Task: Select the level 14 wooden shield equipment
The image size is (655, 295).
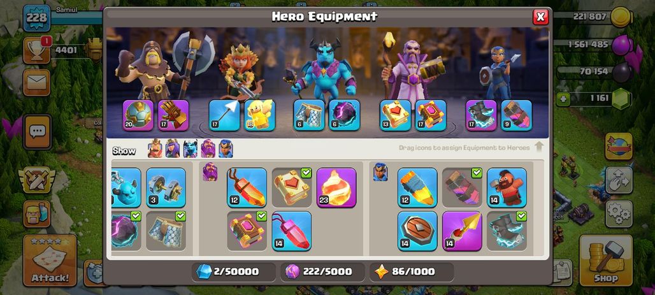Action: click(417, 231)
